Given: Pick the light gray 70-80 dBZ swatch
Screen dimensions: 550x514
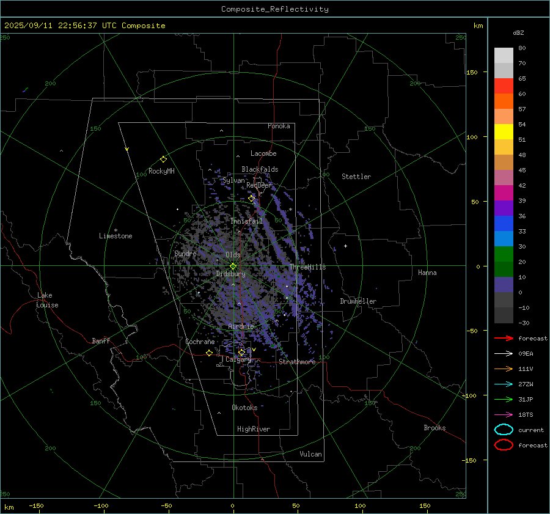Looking at the screenshot, I should tap(504, 56).
